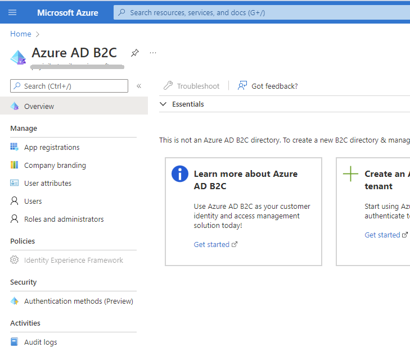410x352 pixels.
Task: Click the Security section heading
Action: tap(24, 282)
